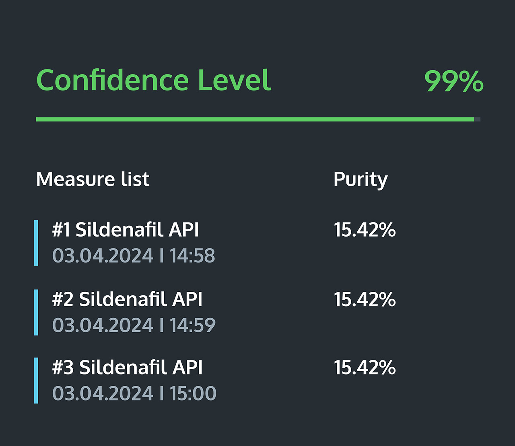Viewport: 515px width, 446px height.
Task: Click the Purity column header
Action: [360, 180]
